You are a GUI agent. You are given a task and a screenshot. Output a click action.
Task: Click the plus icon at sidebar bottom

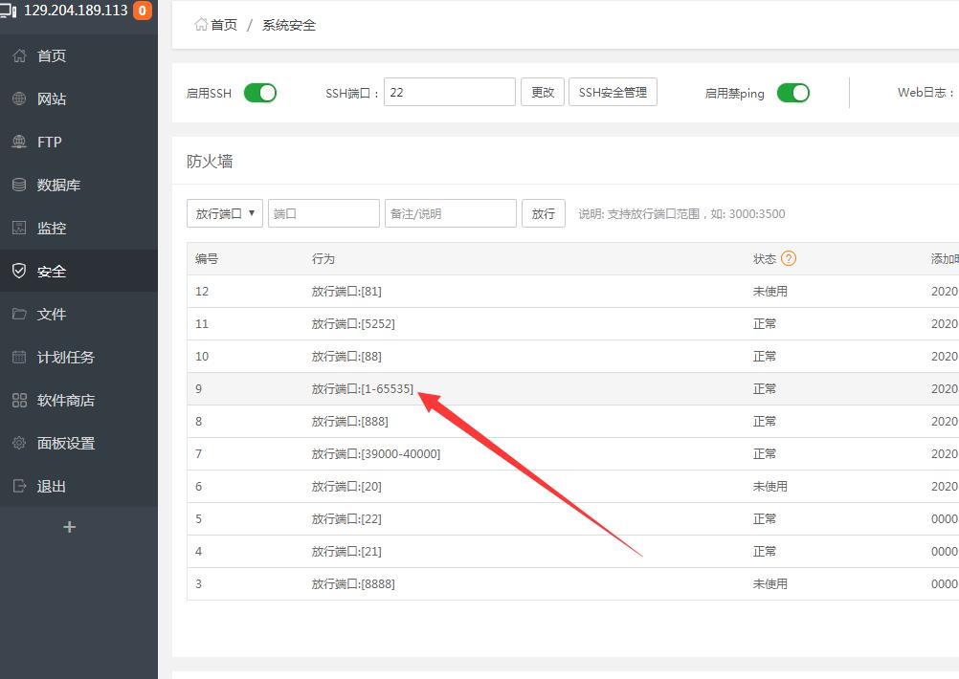pos(69,527)
